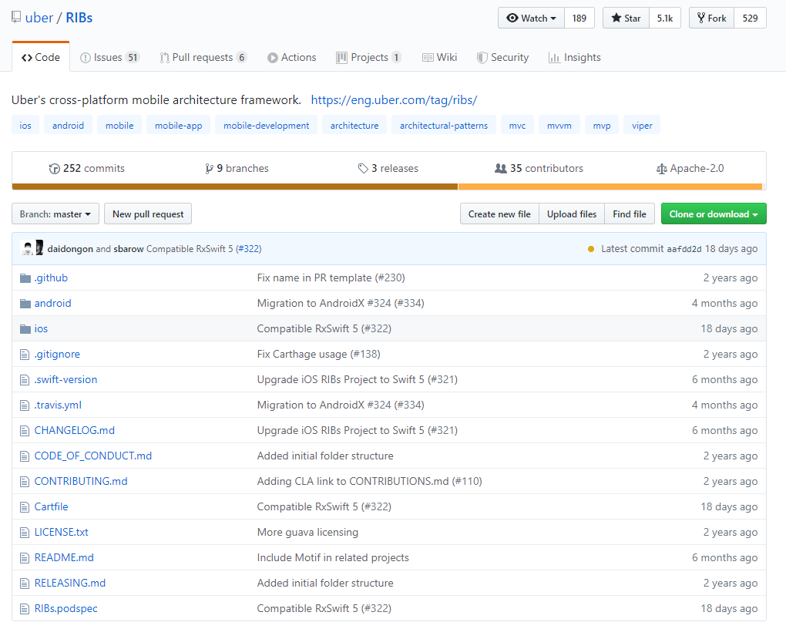Image resolution: width=786 pixels, height=629 pixels.
Task: Star the RIBs repository
Action: 626,18
